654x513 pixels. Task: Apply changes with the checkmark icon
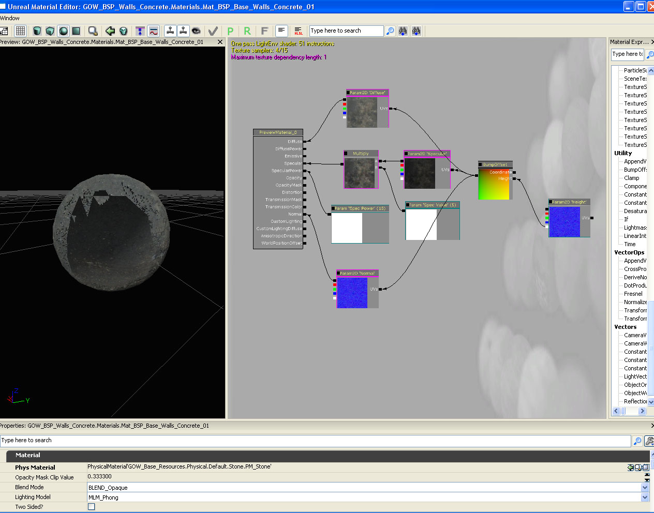[x=213, y=31]
